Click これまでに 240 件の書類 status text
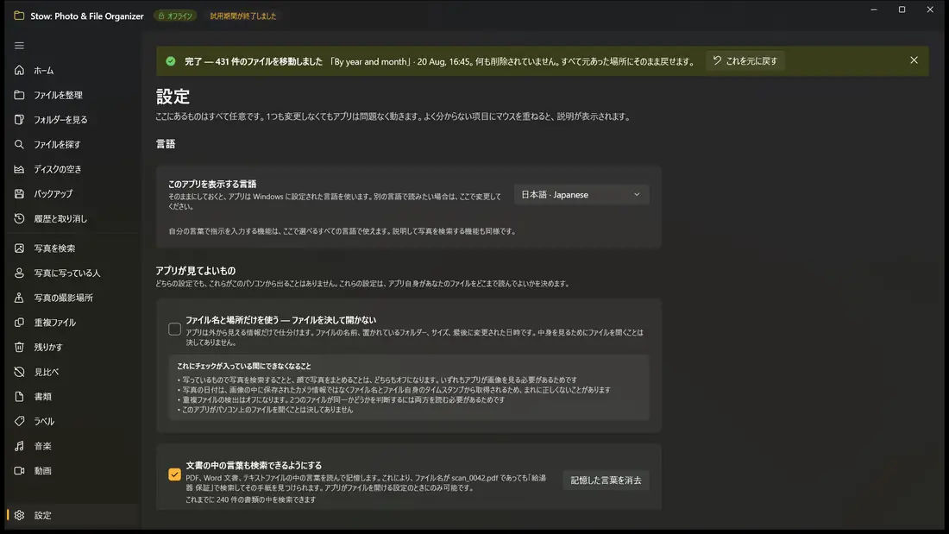Viewport: 949px width, 534px height. tap(250, 499)
